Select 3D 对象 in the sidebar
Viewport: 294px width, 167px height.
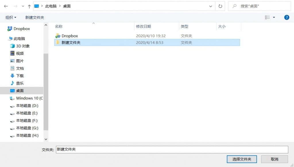[x=23, y=46]
